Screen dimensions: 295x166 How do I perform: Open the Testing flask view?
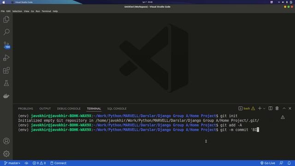point(6,83)
